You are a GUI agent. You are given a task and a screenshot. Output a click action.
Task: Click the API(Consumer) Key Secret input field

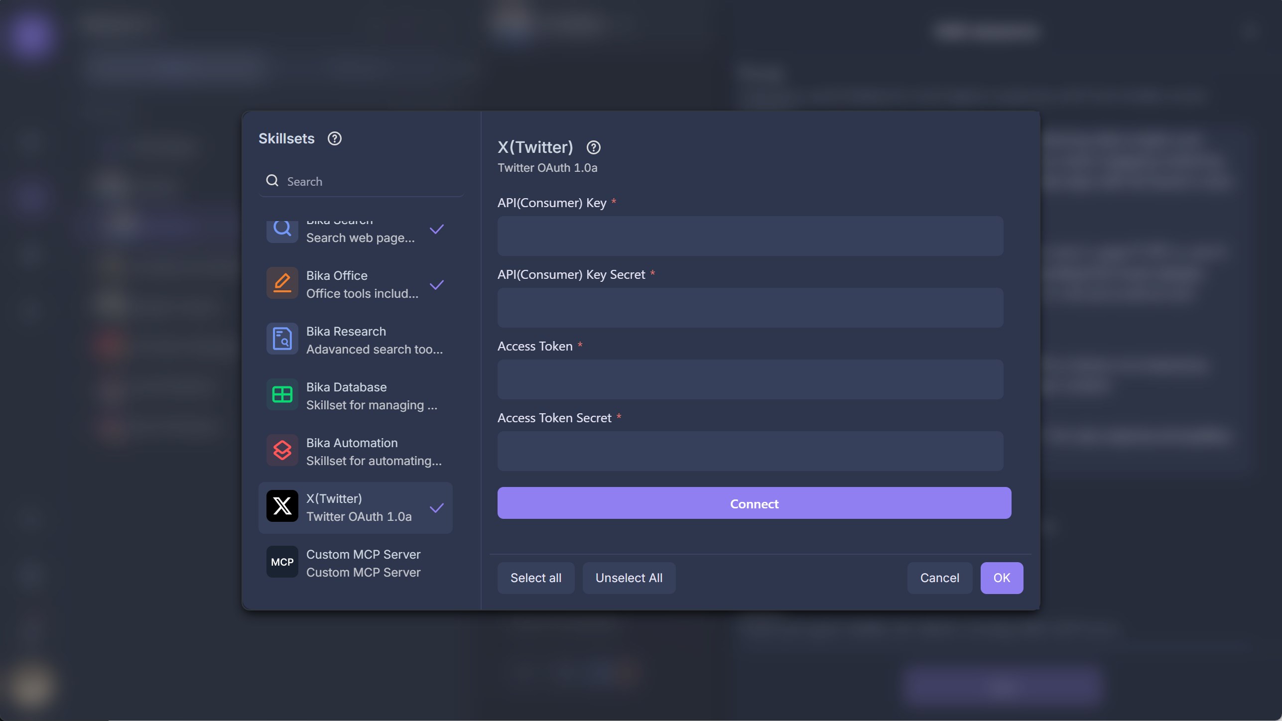750,308
